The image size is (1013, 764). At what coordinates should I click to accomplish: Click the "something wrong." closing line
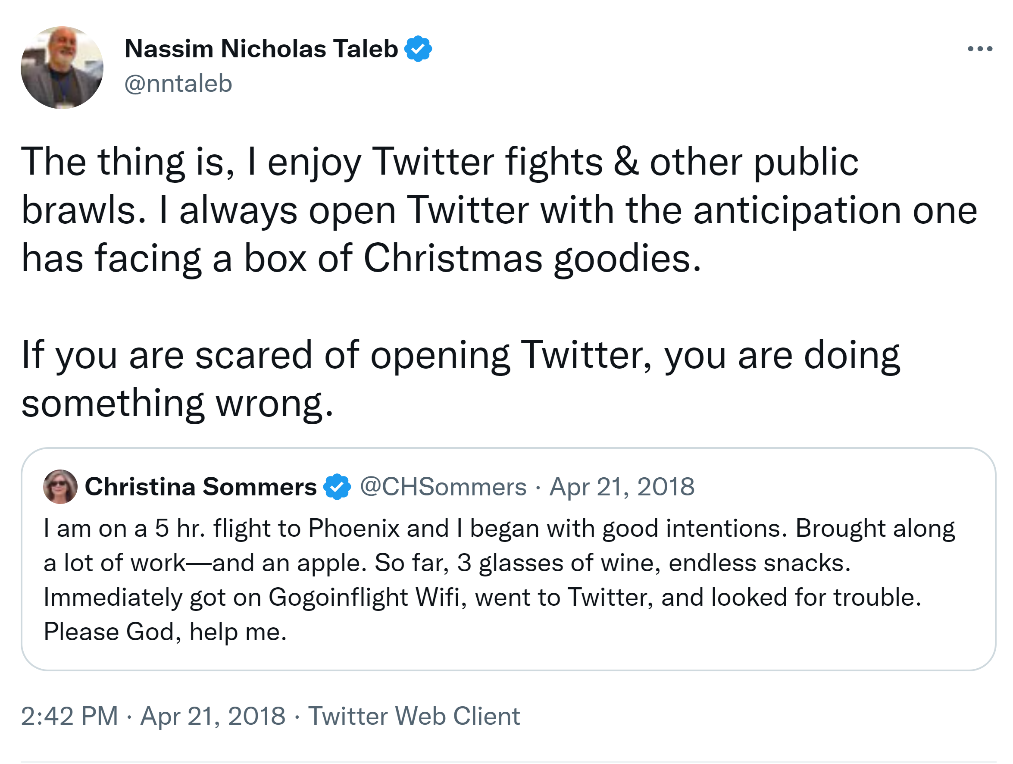click(177, 404)
